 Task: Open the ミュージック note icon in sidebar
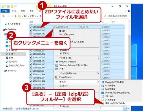coord(7,61)
